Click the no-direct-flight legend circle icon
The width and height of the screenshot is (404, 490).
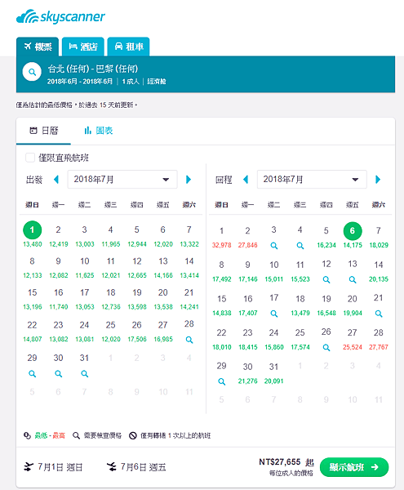133,435
